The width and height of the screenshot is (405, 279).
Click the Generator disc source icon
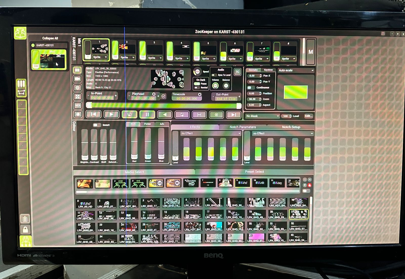(77, 87)
